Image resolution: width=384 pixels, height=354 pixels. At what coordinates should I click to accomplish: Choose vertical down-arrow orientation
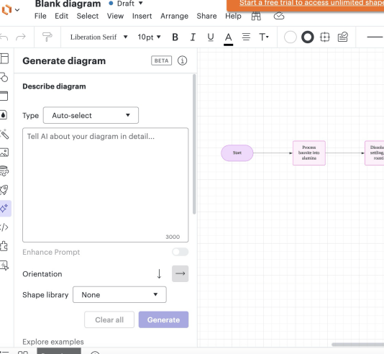[159, 273]
